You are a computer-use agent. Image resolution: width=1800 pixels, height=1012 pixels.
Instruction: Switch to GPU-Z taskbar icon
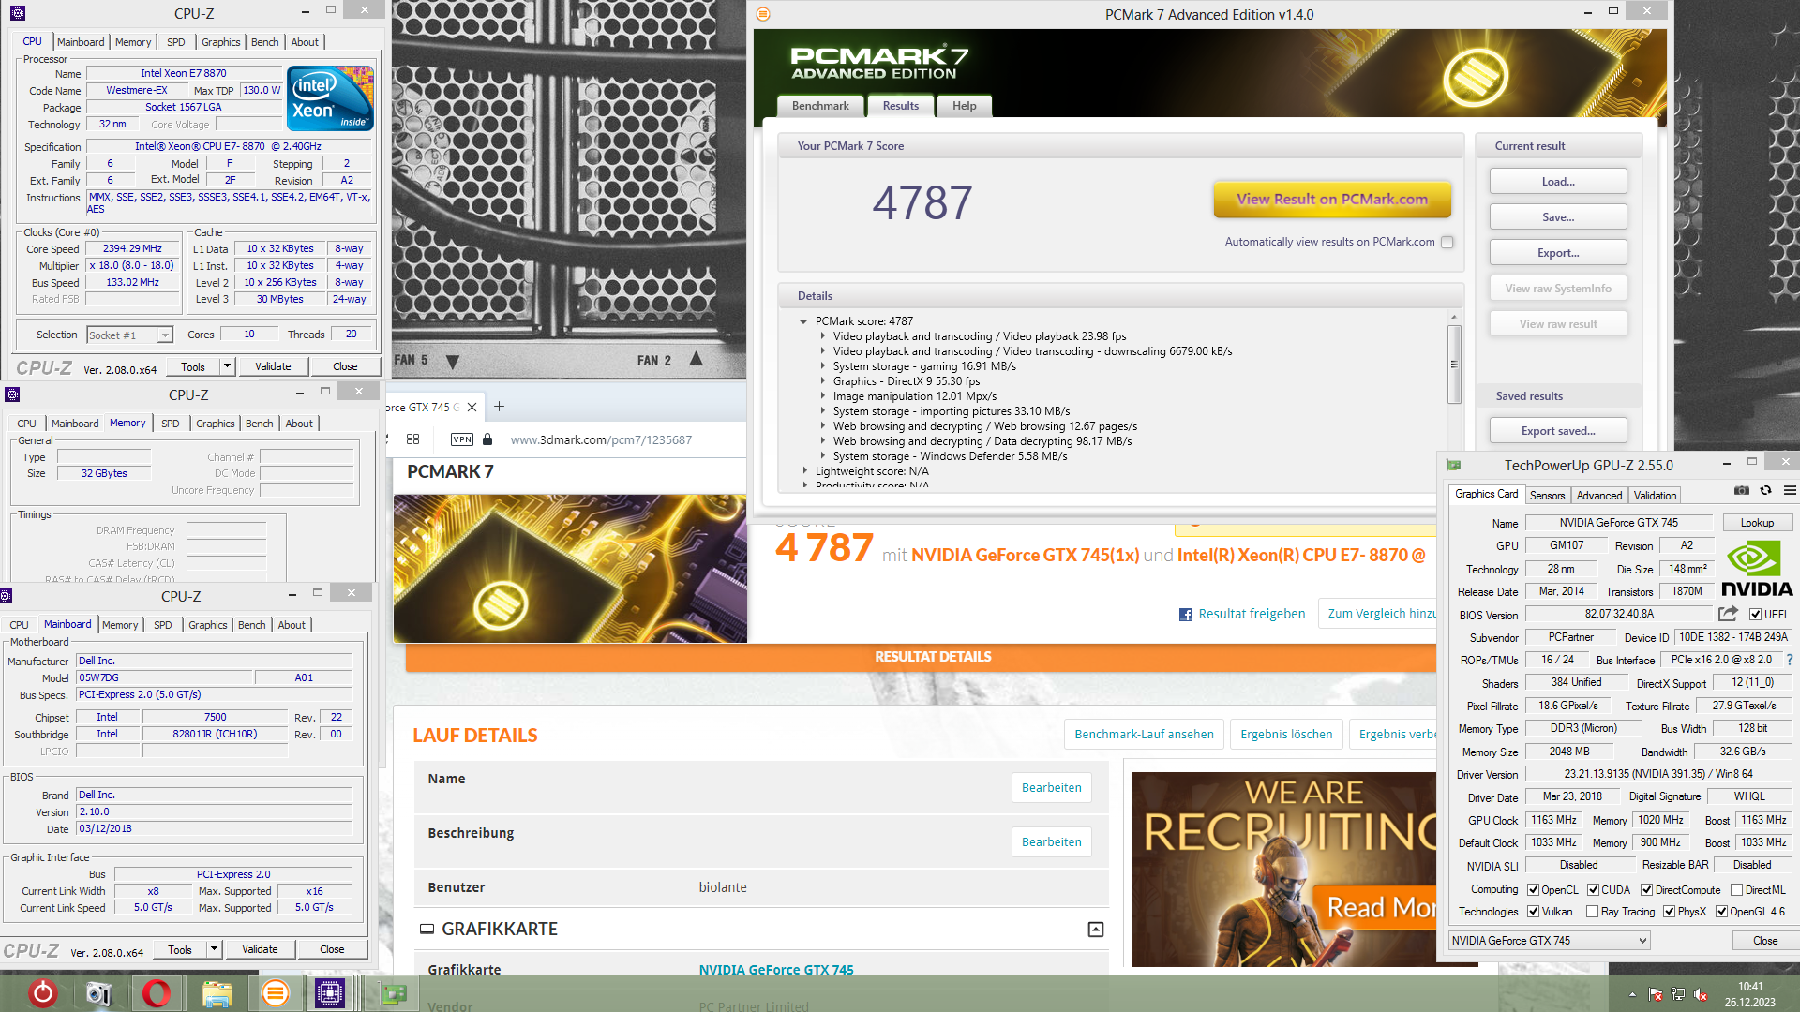[393, 993]
